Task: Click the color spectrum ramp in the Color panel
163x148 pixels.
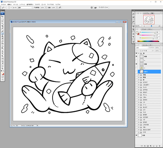Action: 148,41
